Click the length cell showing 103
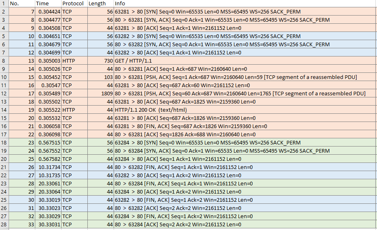Image resolution: width=377 pixels, height=230 pixels. pyautogui.click(x=101, y=77)
